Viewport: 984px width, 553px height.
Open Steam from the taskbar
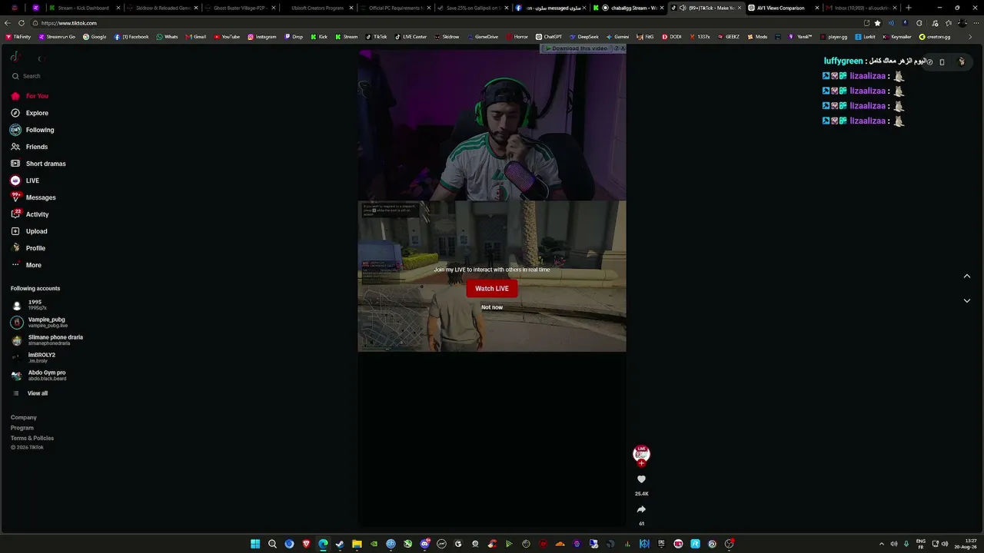point(340,544)
